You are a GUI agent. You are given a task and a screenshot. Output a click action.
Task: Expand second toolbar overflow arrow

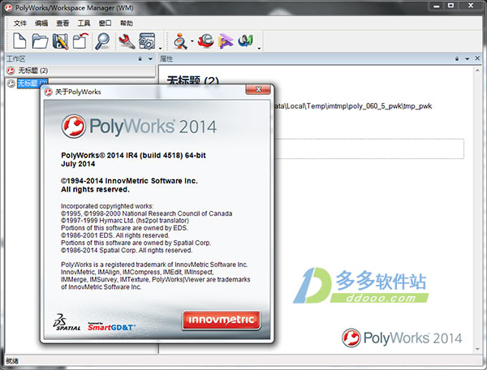tap(259, 48)
